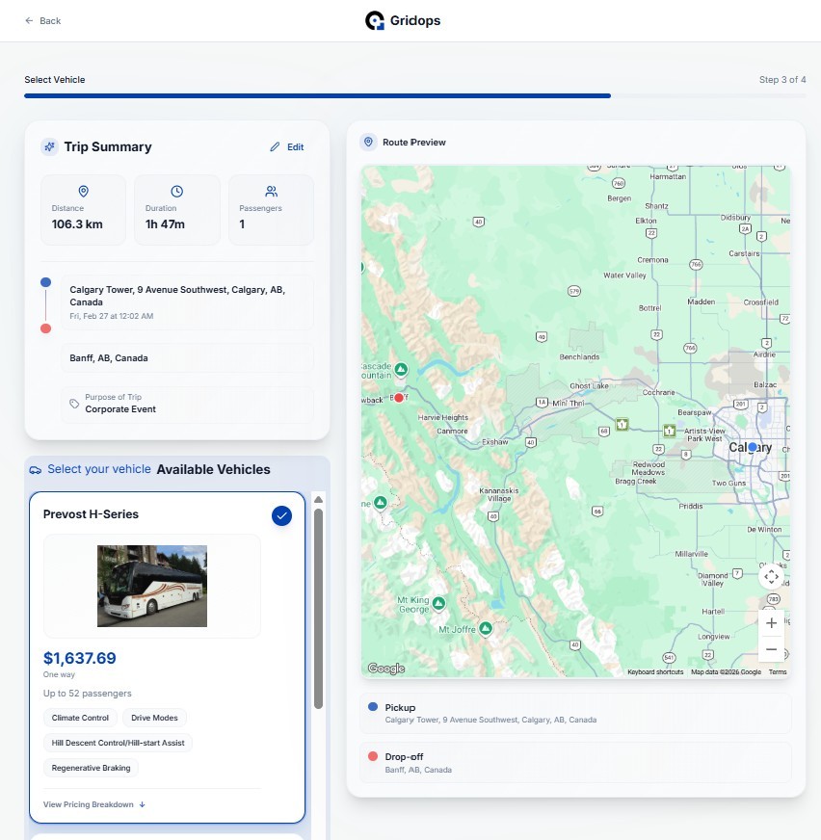Click the Passengers people icon

coord(271,192)
